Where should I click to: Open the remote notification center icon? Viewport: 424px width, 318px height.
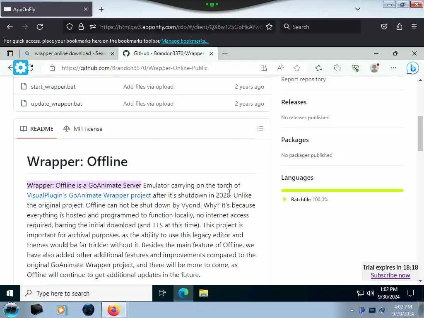point(410,294)
